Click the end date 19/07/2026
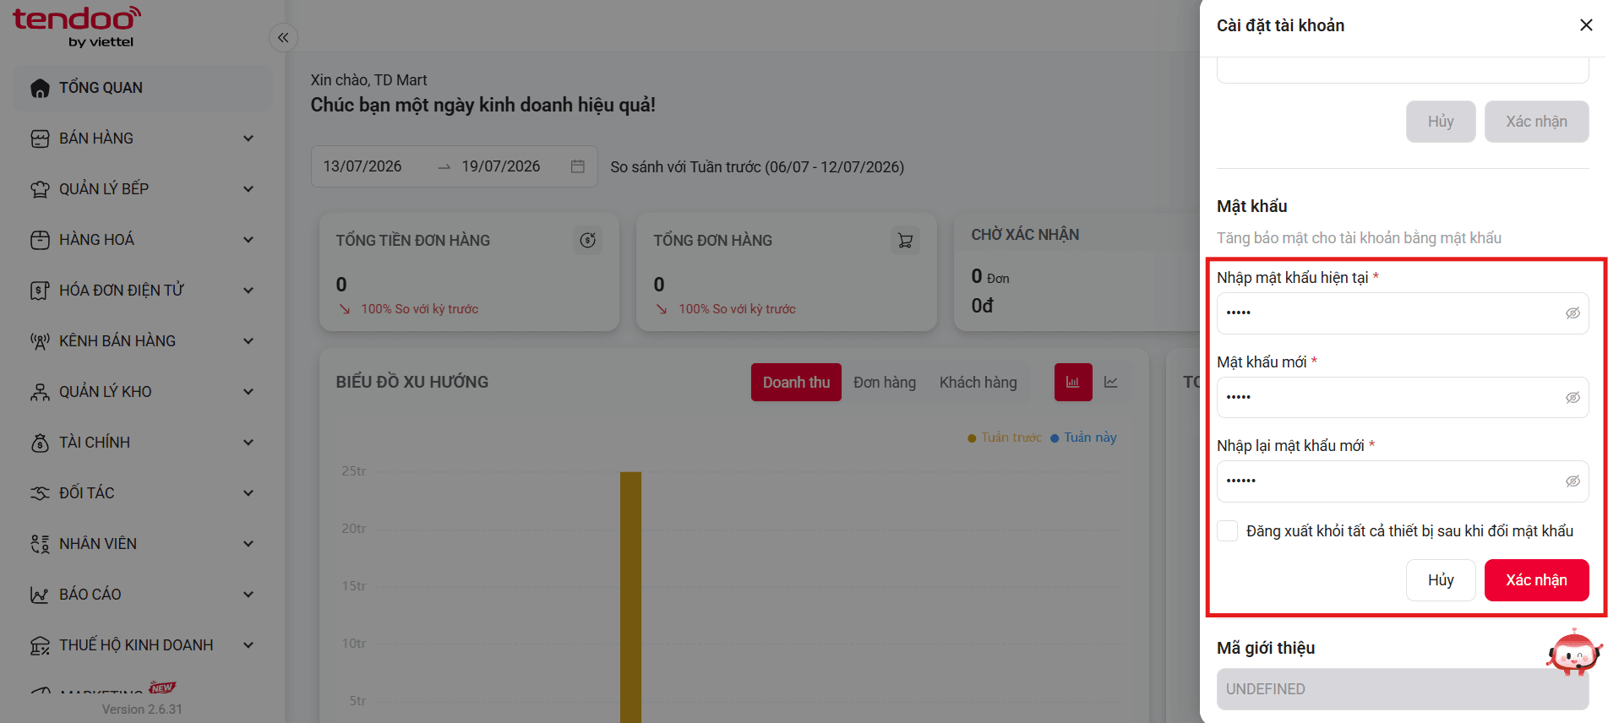 [501, 166]
